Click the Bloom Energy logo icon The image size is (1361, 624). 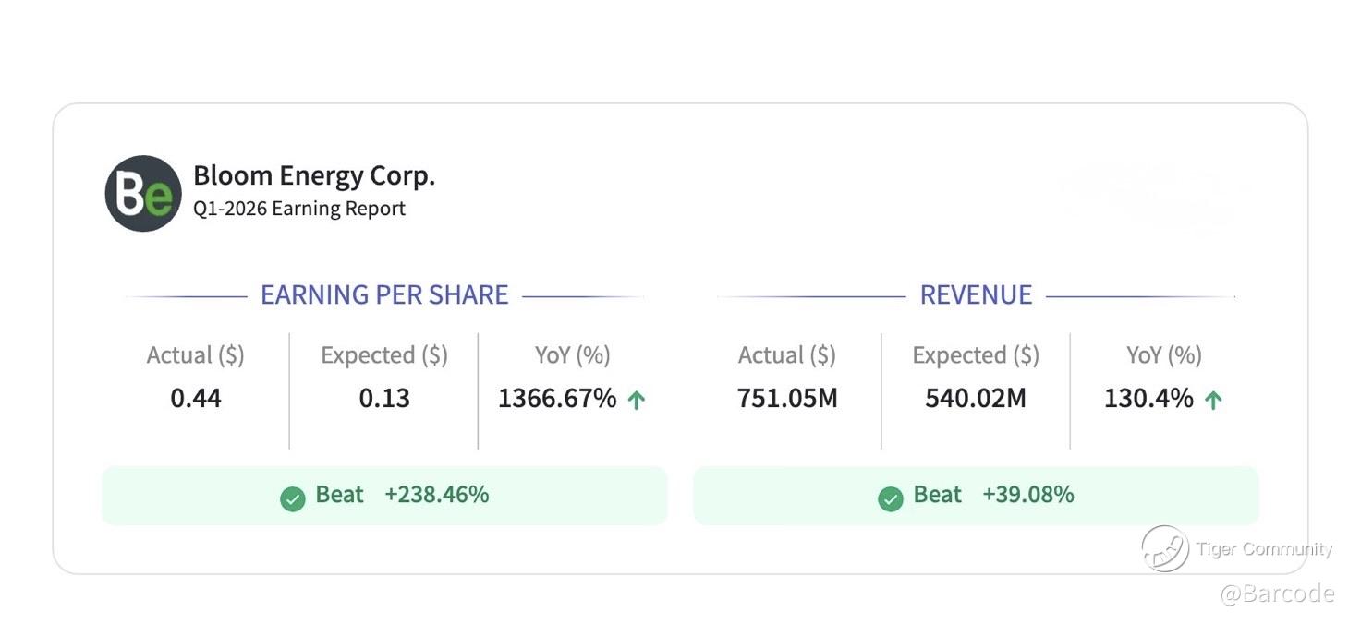coord(143,193)
